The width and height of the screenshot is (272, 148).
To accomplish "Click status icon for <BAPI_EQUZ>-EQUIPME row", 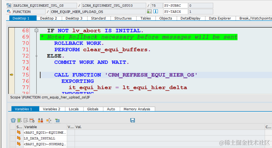I will [19, 132].
